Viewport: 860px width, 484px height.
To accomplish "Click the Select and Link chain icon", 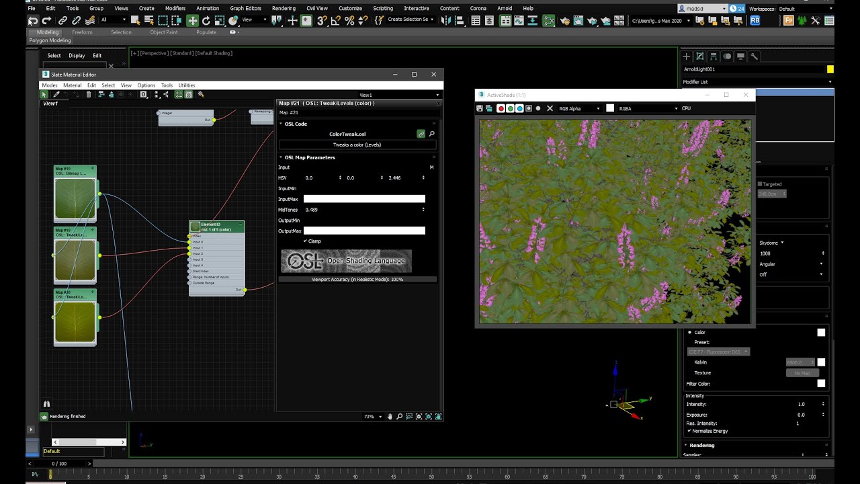I will pyautogui.click(x=63, y=21).
